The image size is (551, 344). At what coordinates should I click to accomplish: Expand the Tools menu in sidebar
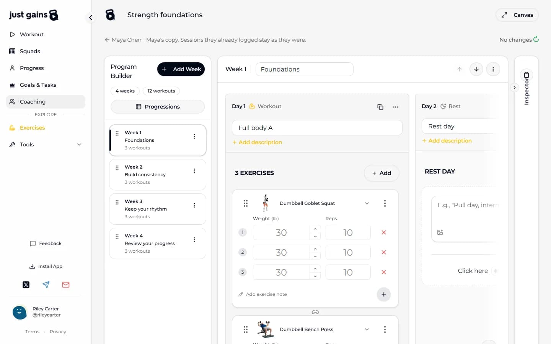[x=46, y=144]
